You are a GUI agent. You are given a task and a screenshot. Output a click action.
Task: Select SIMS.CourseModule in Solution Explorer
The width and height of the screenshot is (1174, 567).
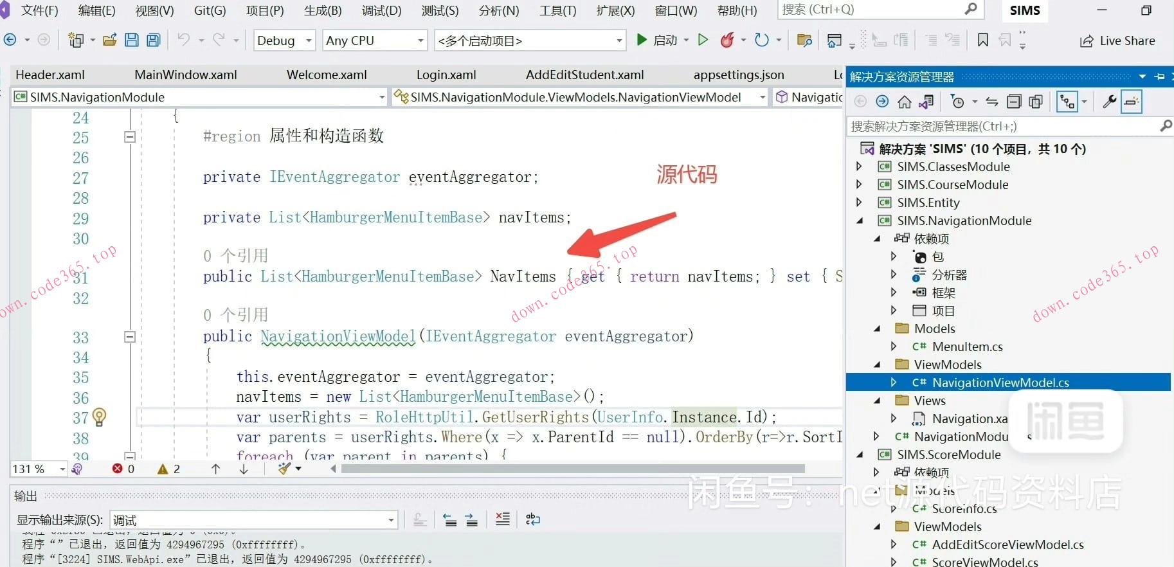click(x=953, y=184)
